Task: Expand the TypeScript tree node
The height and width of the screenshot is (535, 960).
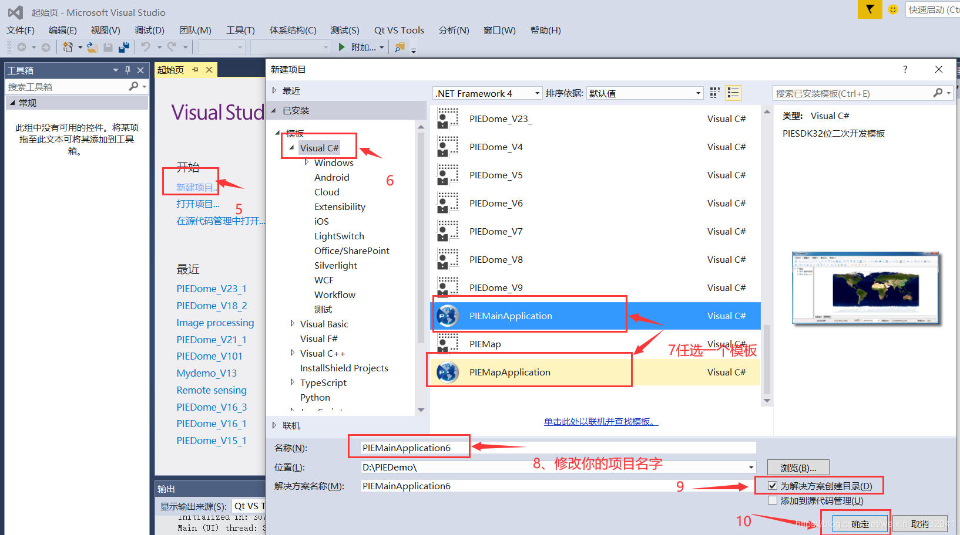Action: [292, 382]
